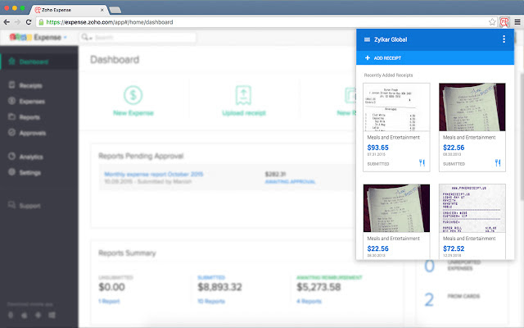
Task: Click SUBMITTED status on $93.65 receipt
Action: pos(378,164)
